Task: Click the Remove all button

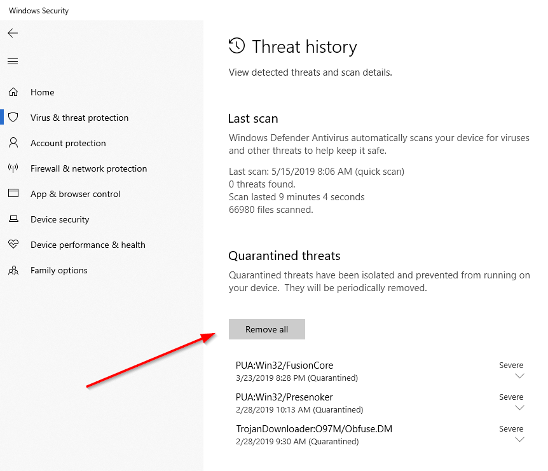Action: pyautogui.click(x=266, y=329)
